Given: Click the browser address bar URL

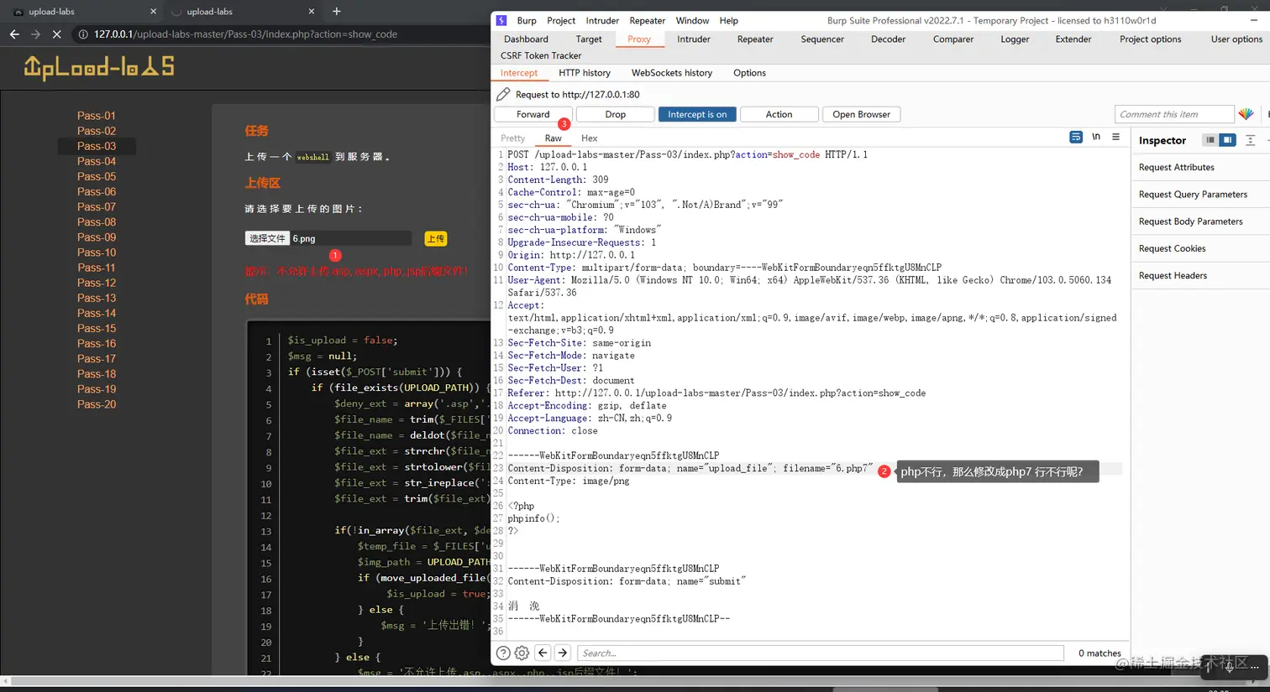Looking at the screenshot, I should pos(245,34).
